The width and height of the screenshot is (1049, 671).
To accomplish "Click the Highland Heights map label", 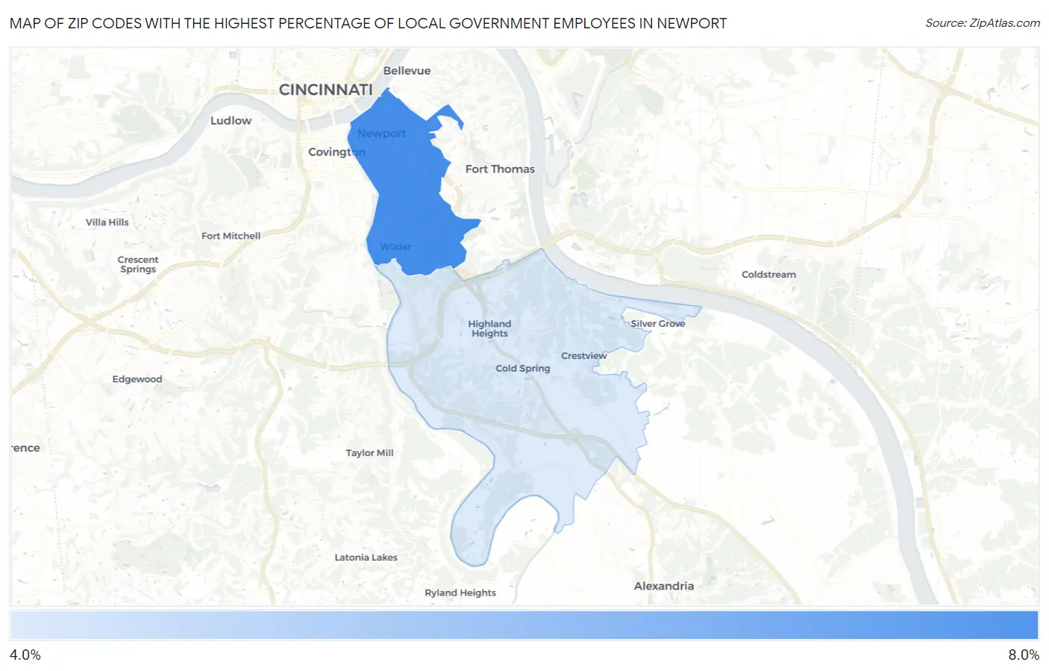I will pyautogui.click(x=489, y=328).
